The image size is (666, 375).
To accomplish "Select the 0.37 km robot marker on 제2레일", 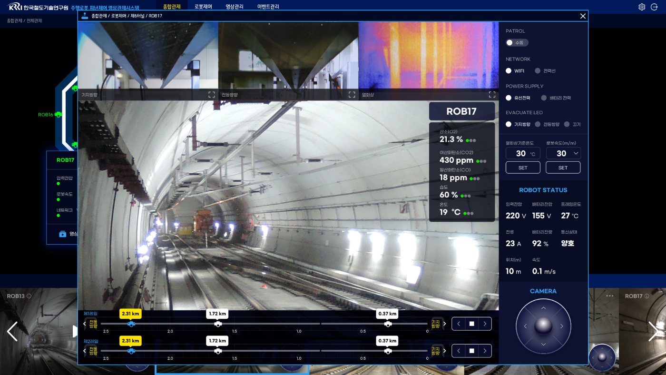I will pos(388,351).
